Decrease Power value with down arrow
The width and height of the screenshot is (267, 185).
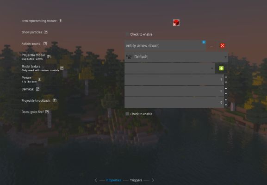[x=226, y=82]
